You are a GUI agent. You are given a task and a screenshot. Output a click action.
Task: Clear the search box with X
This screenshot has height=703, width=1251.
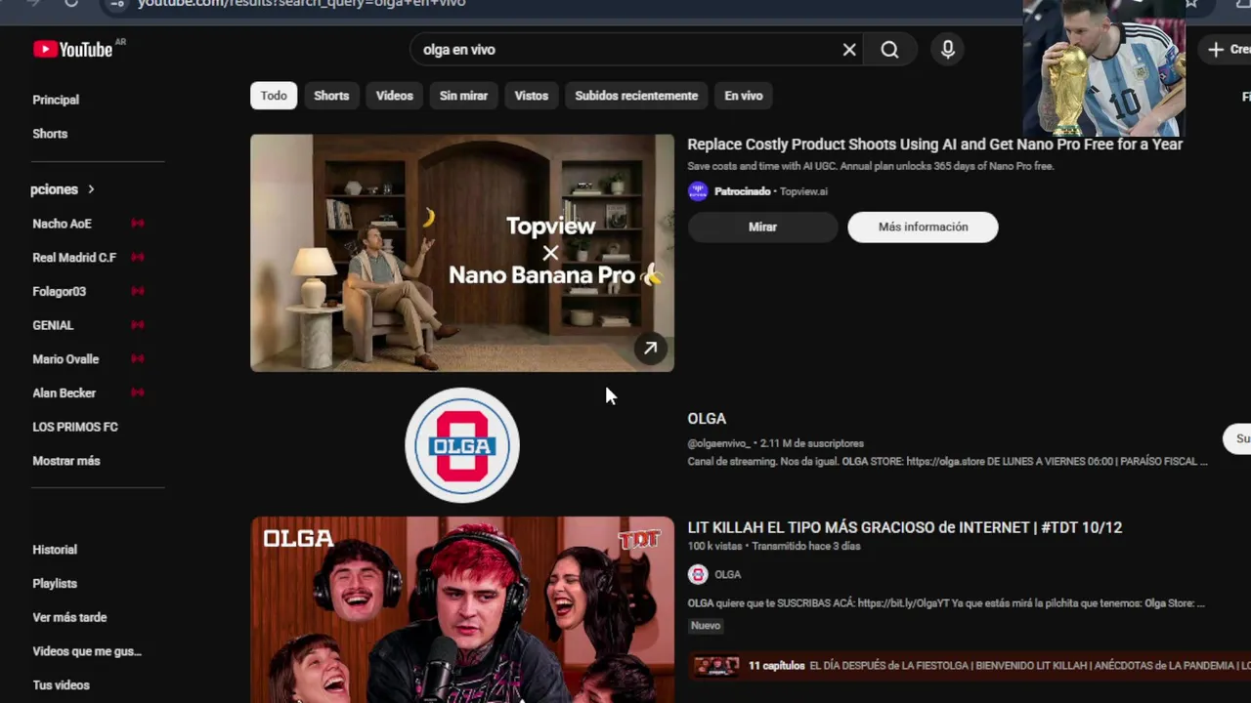click(849, 50)
